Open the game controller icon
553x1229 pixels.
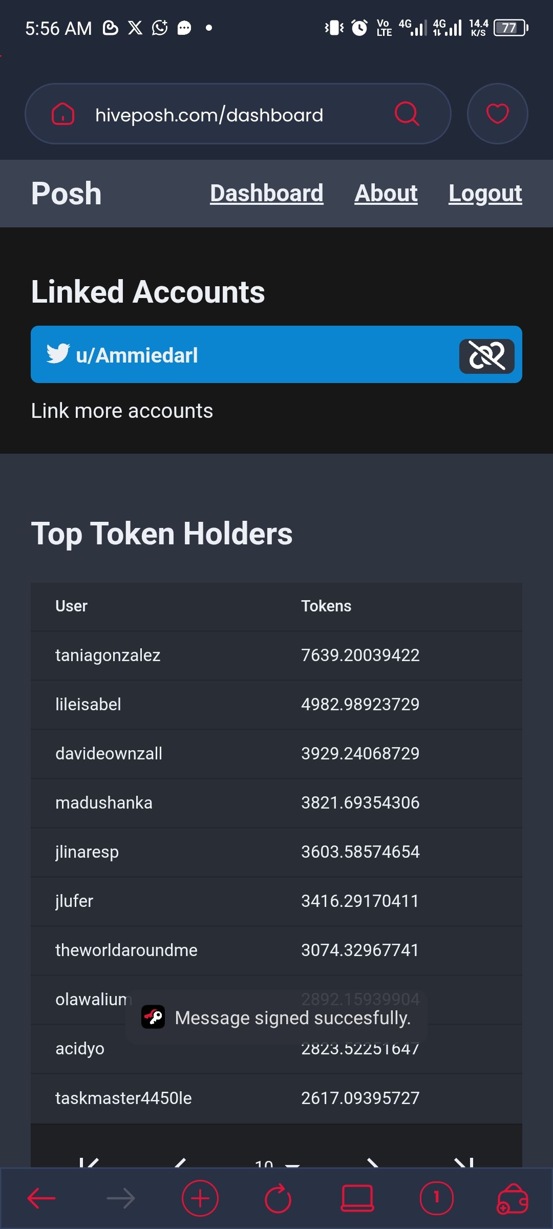[x=513, y=1198]
